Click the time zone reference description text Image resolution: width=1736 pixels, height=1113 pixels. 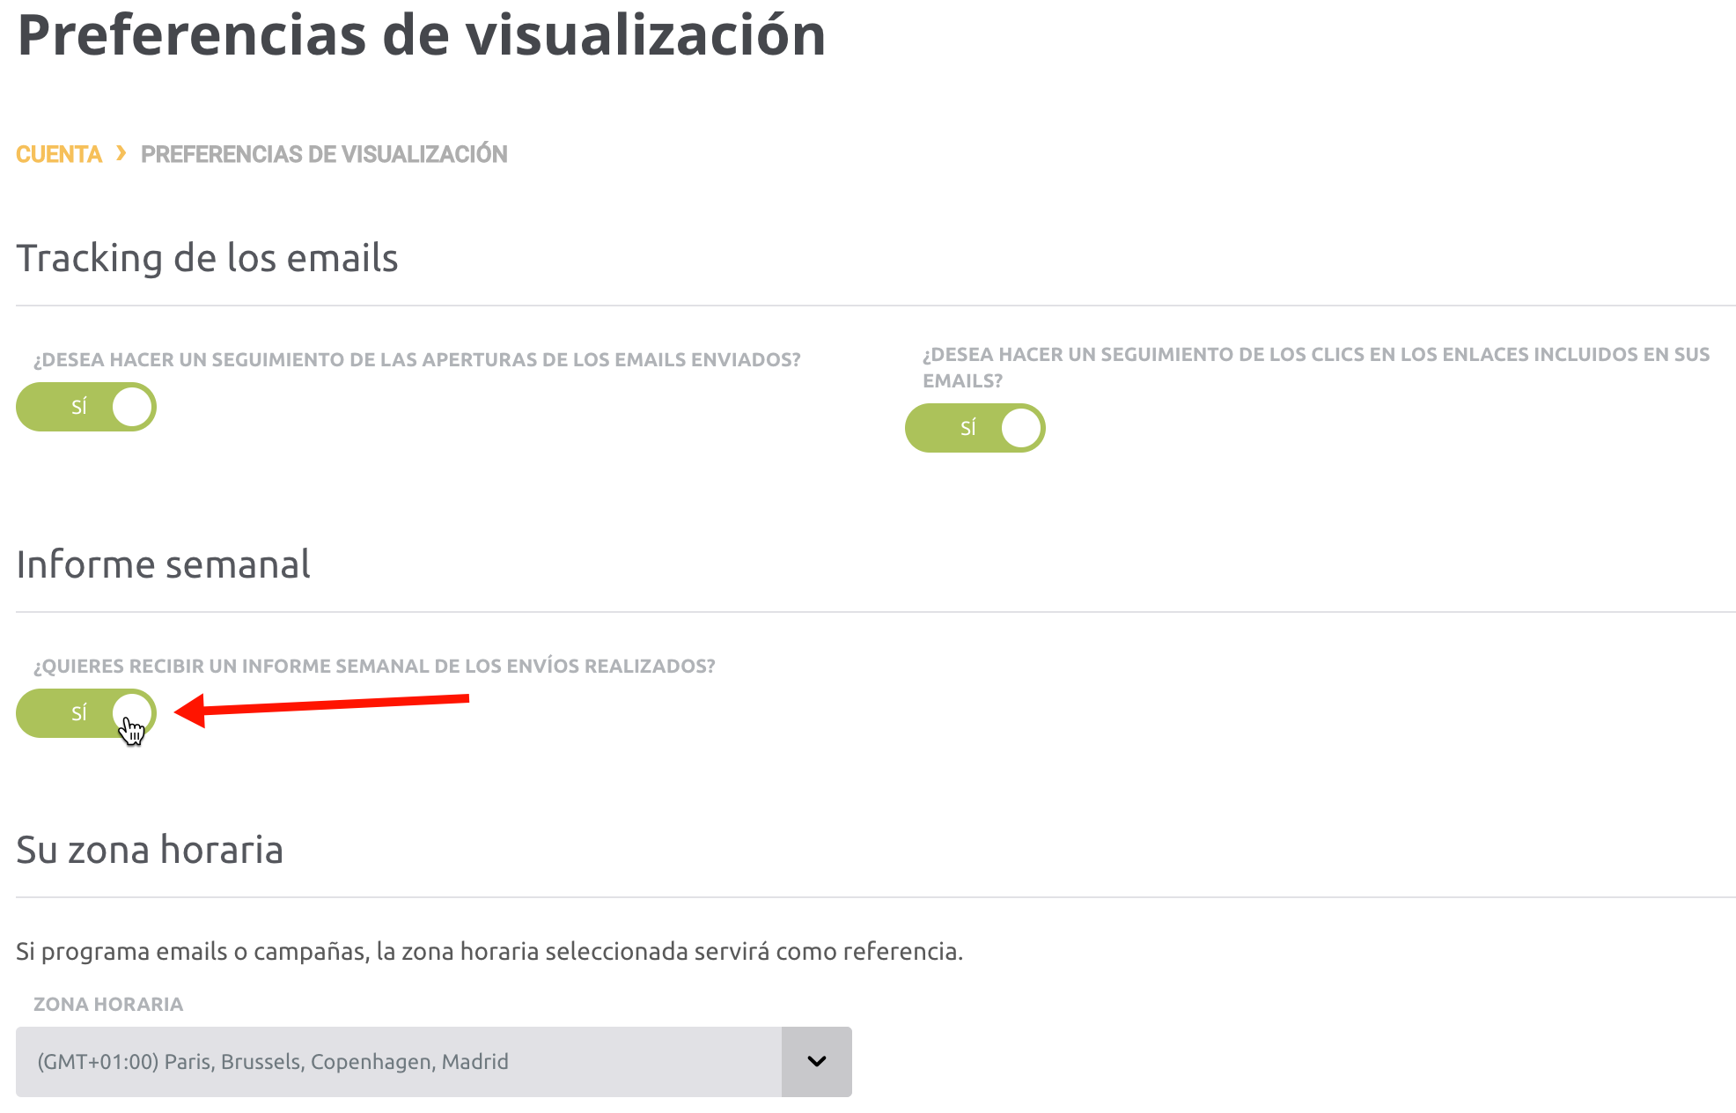(x=489, y=952)
